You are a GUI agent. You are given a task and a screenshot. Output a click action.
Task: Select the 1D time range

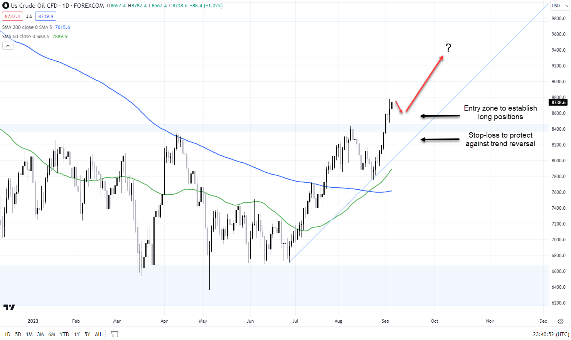coord(7,334)
